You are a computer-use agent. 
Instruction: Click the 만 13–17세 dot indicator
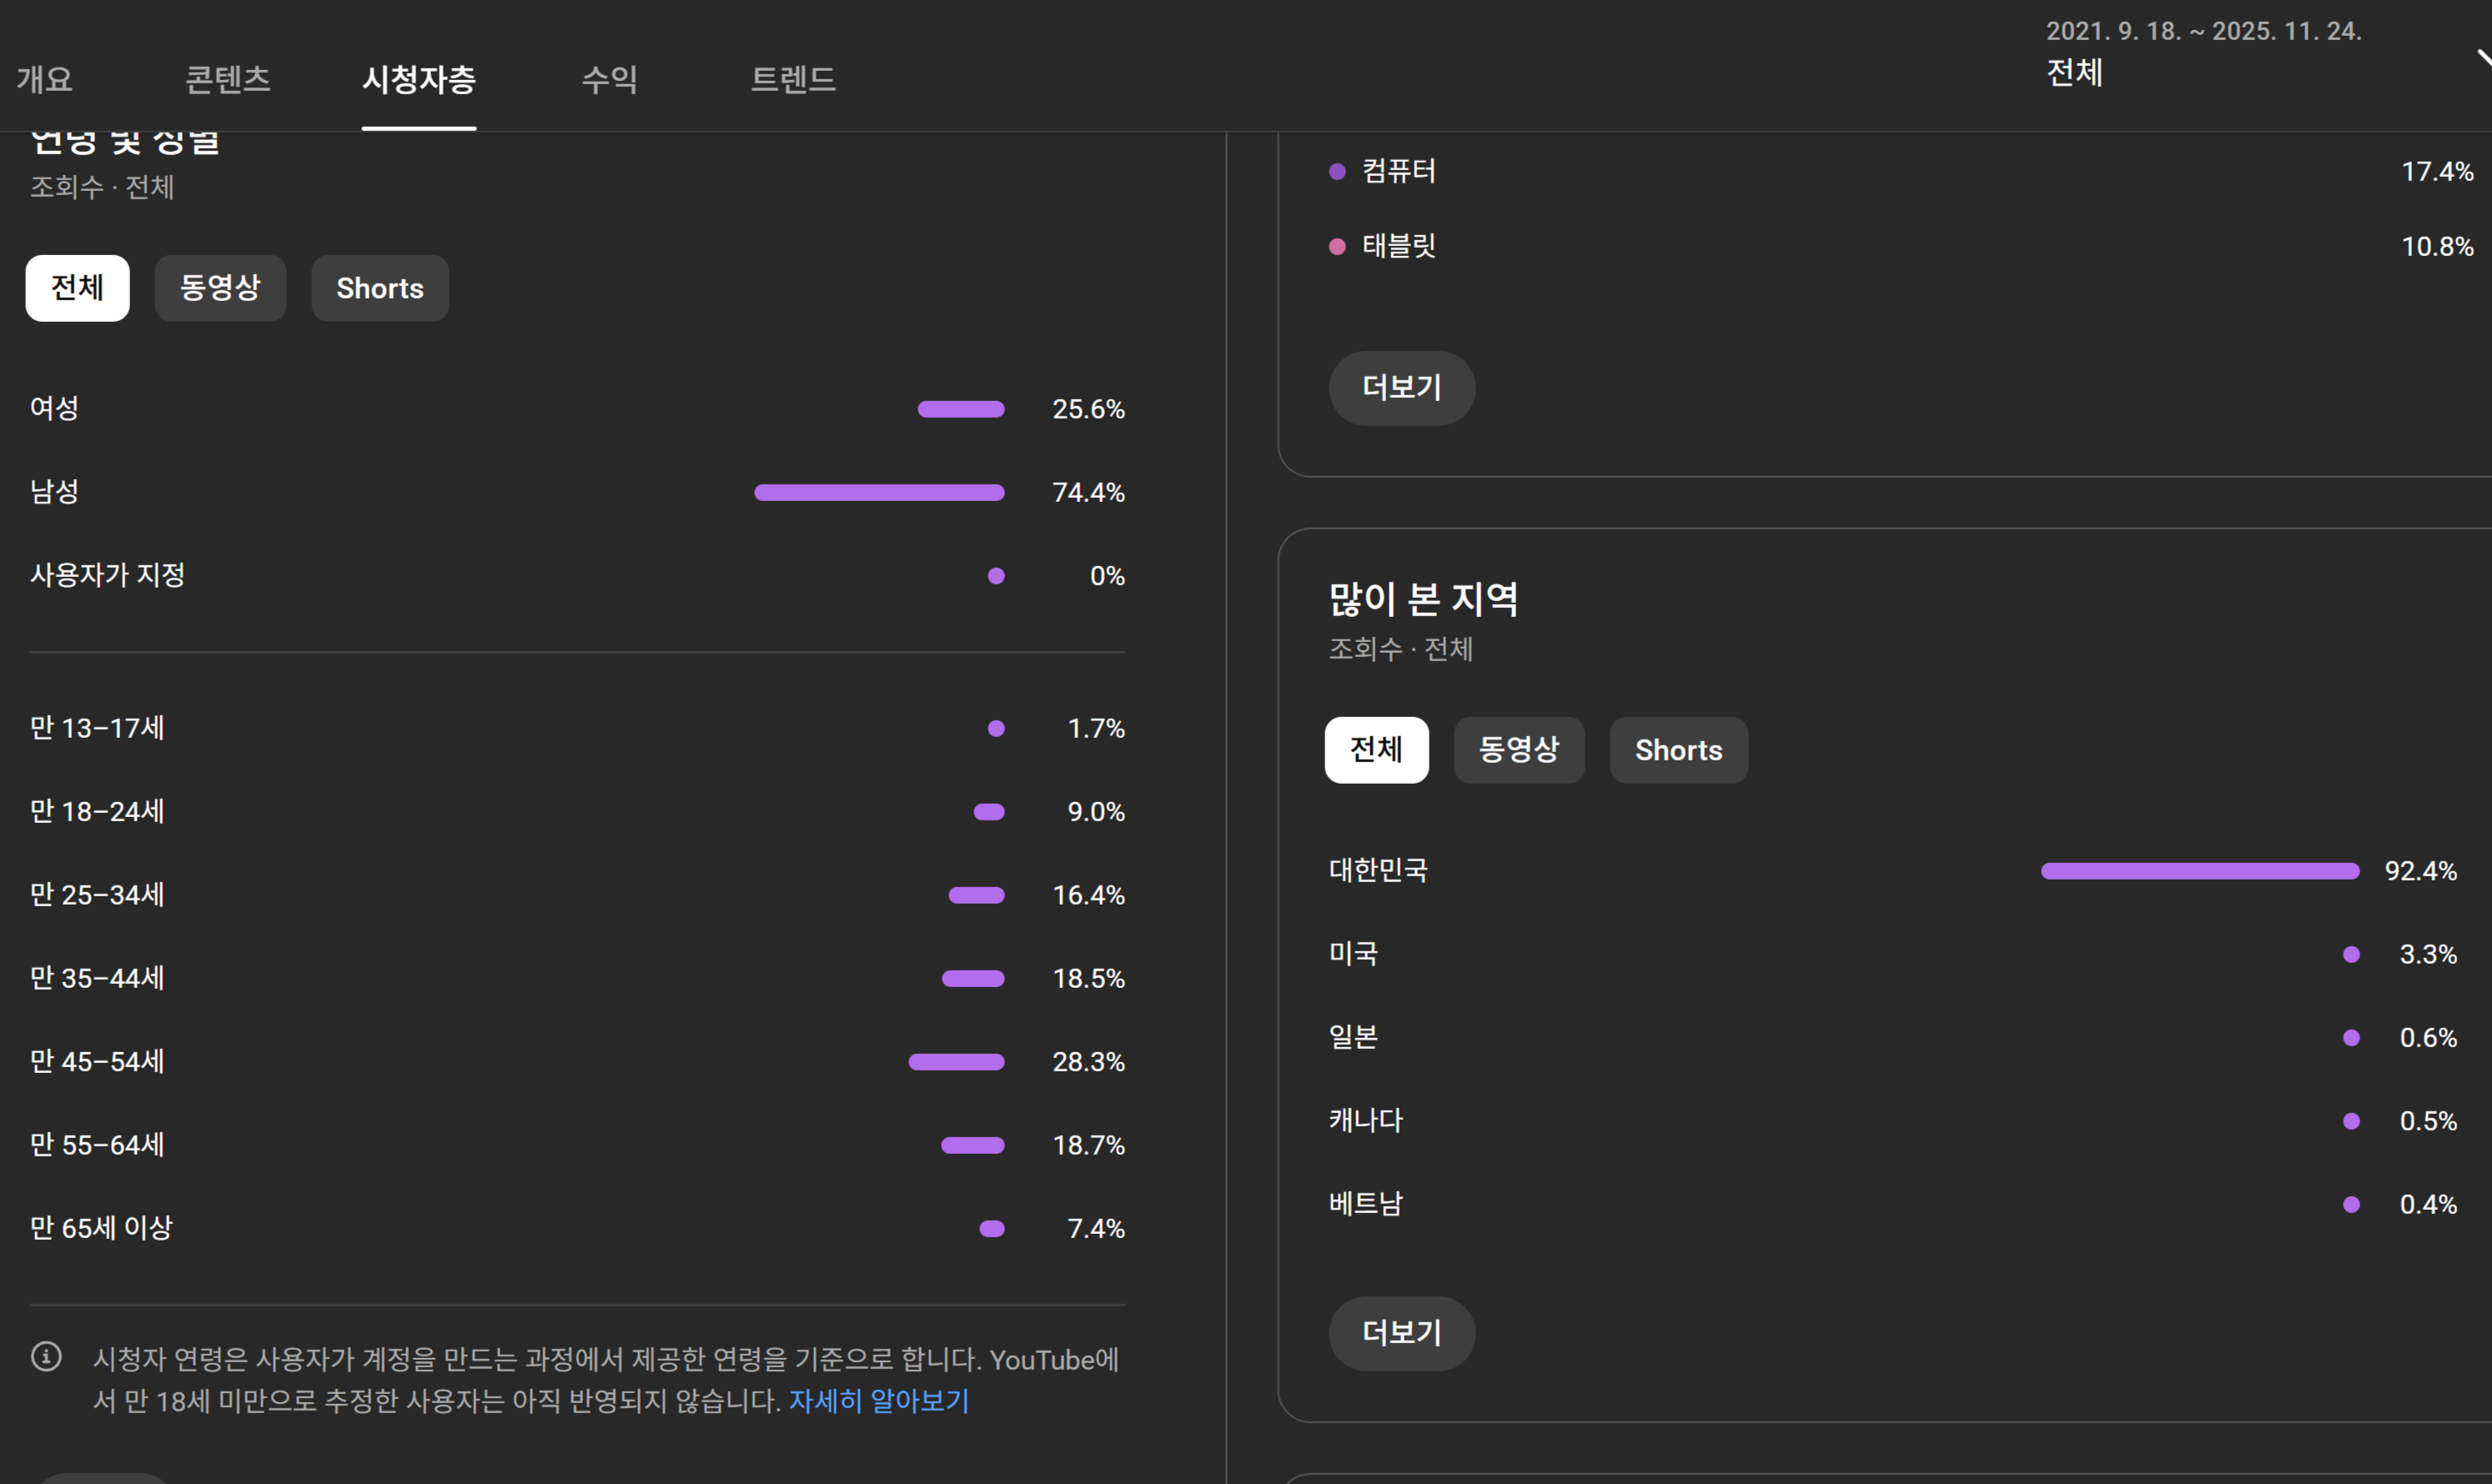[x=996, y=729]
